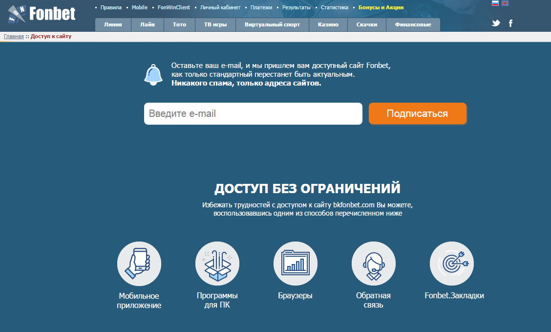The width and height of the screenshot is (551, 332).
Task: Open the Линия tab
Action: point(113,25)
